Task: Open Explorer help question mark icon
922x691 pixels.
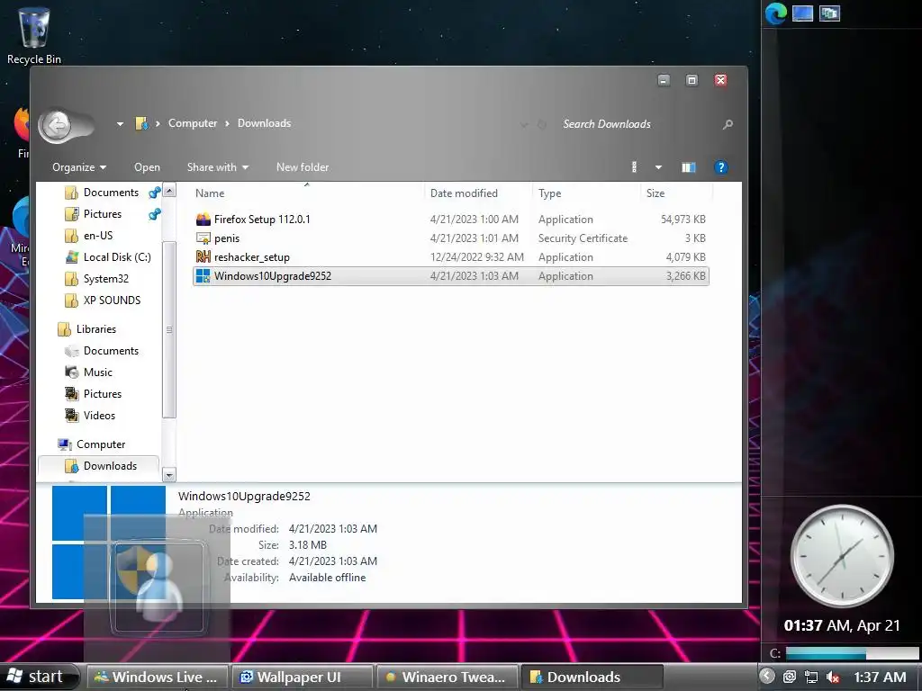Action: tap(720, 167)
